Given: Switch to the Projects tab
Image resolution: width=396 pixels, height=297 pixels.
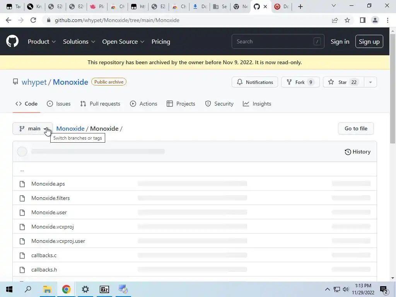Looking at the screenshot, I should (181, 104).
